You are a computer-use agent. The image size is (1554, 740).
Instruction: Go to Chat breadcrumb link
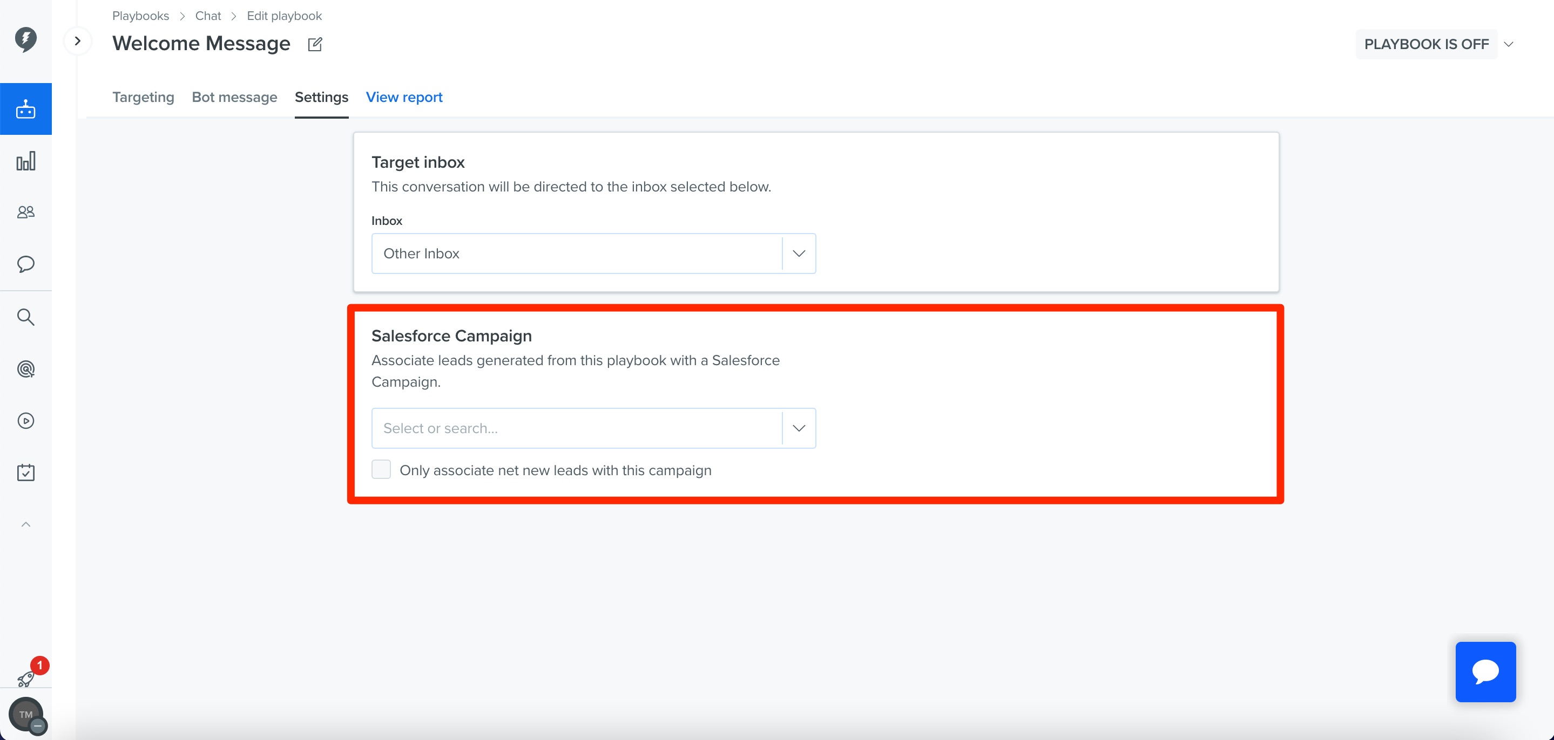coord(208,16)
